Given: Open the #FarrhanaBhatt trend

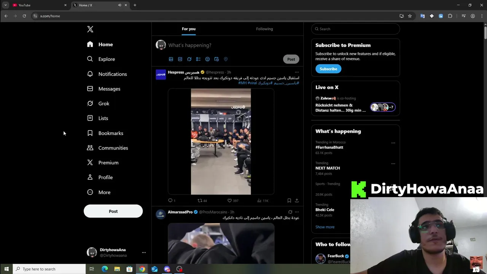Looking at the screenshot, I should click(x=329, y=147).
